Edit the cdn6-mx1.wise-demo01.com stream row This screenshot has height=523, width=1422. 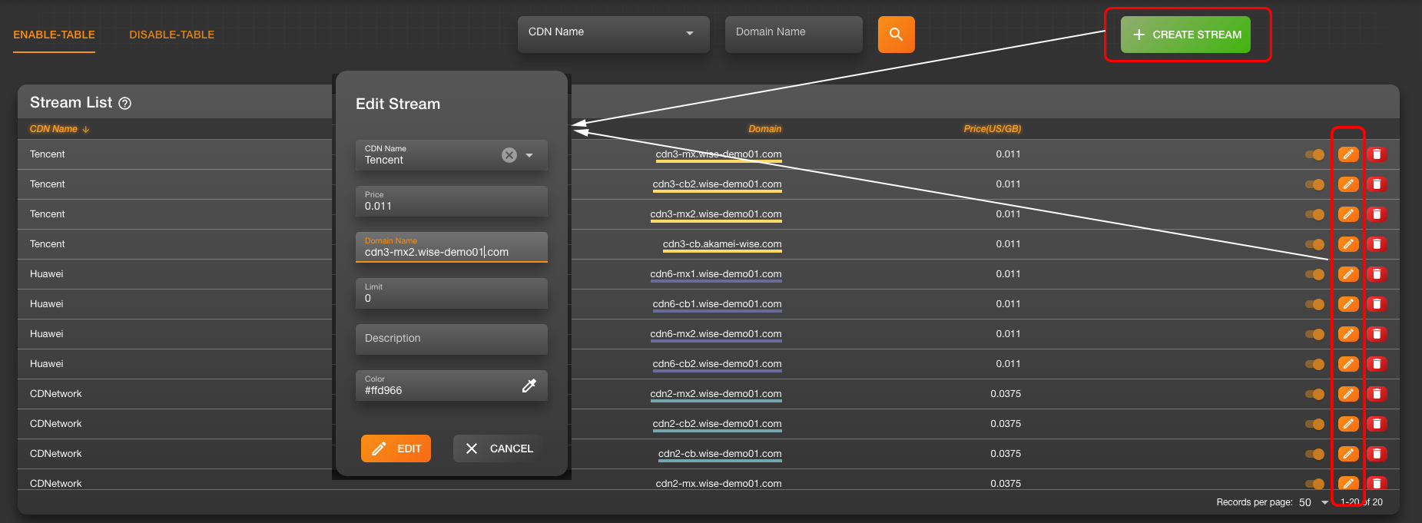coord(1348,274)
